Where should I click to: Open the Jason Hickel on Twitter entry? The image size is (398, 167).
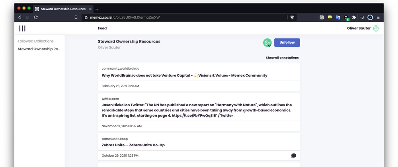click(x=197, y=110)
